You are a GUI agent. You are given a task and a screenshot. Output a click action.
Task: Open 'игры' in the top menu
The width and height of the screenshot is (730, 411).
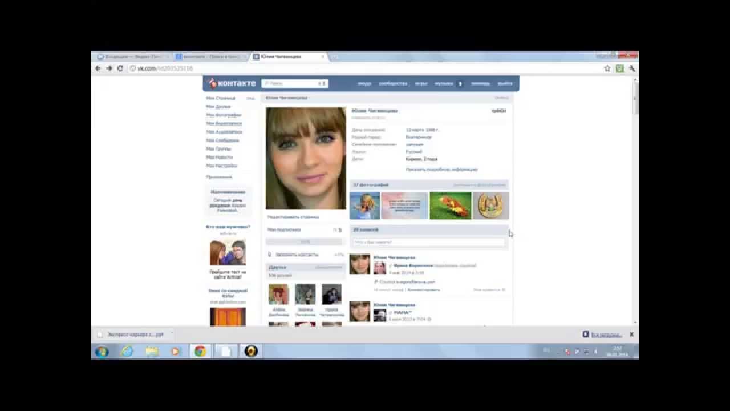tap(421, 83)
